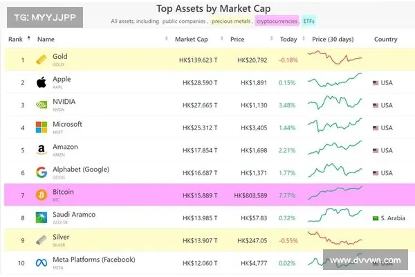Click the Meta Platforms logo icon

click(x=41, y=263)
